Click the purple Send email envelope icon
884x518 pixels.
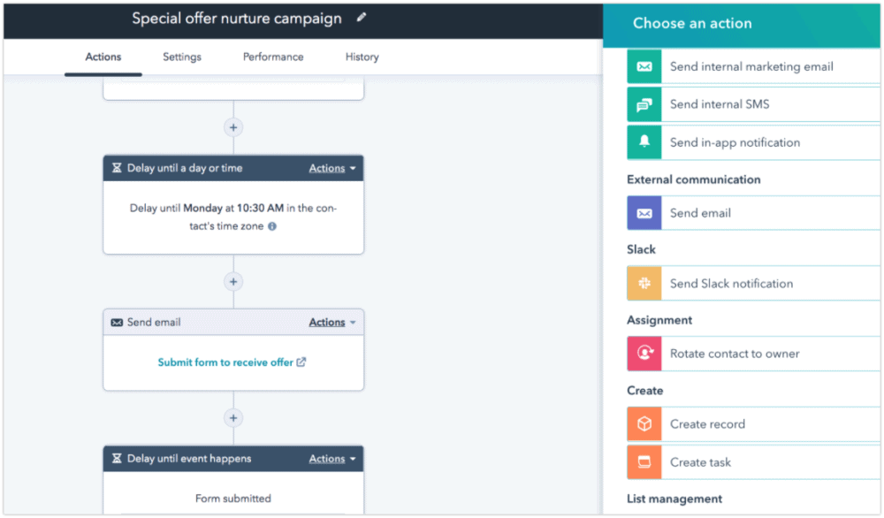644,212
